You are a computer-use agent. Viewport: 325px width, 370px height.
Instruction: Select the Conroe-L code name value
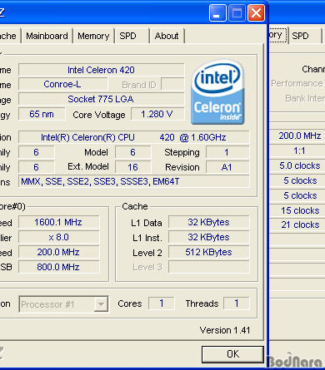point(62,84)
